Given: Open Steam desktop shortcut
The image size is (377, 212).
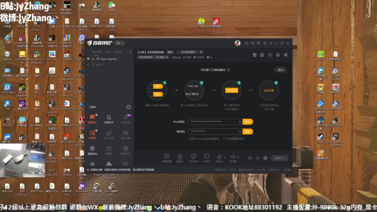Looking at the screenshot, I should point(321,139).
